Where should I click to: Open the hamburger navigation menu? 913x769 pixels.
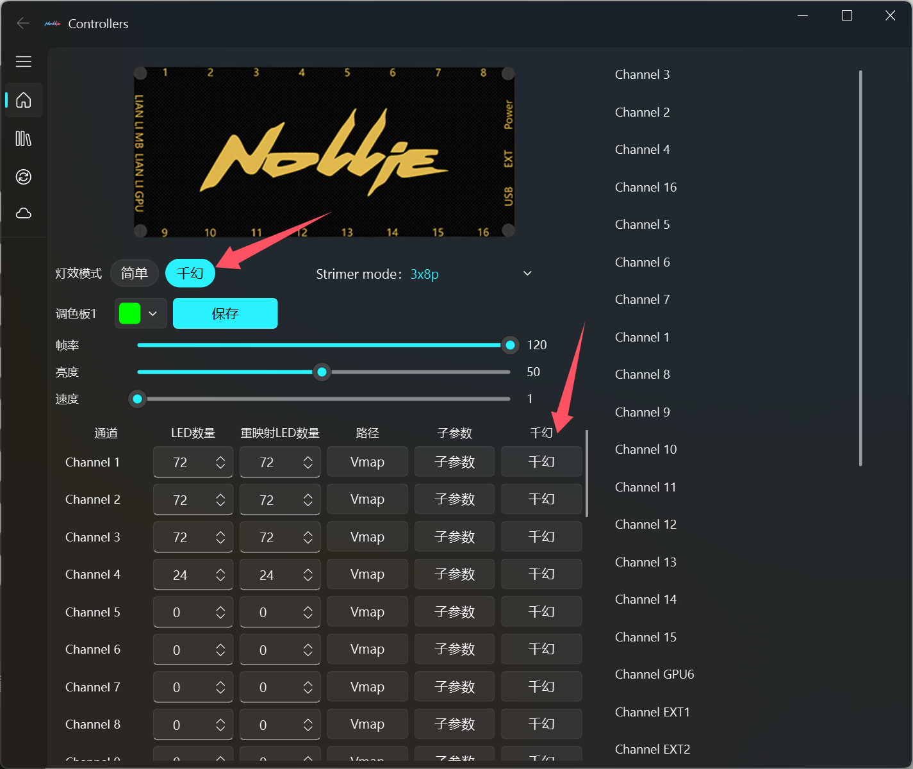tap(24, 62)
